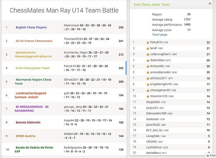This screenshot has width=216, height=158.
Task: Select Escola de Xadrez do Porto-EXP team
Action: click(x=34, y=149)
